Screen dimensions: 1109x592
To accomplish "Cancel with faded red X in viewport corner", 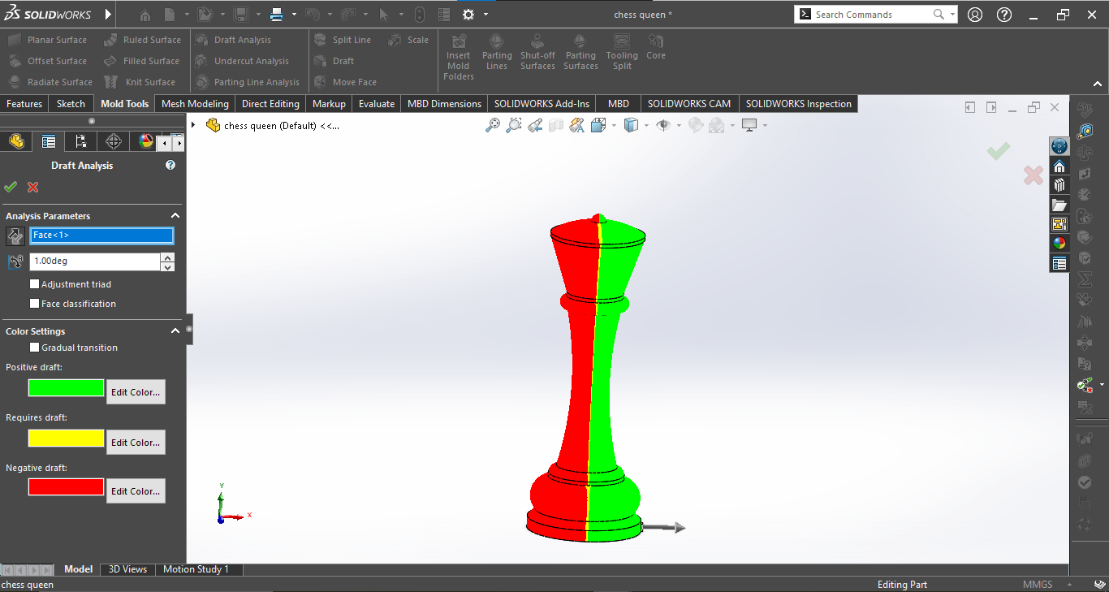I will (1033, 175).
